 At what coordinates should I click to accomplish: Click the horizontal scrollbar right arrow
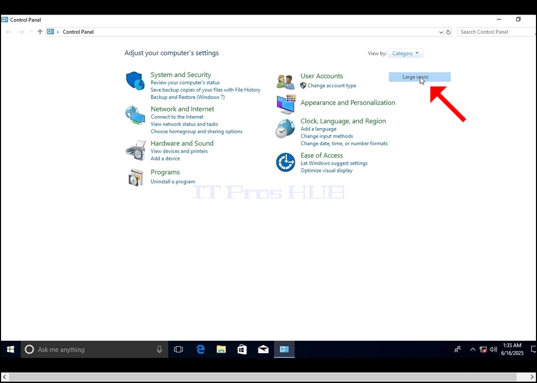(532, 377)
